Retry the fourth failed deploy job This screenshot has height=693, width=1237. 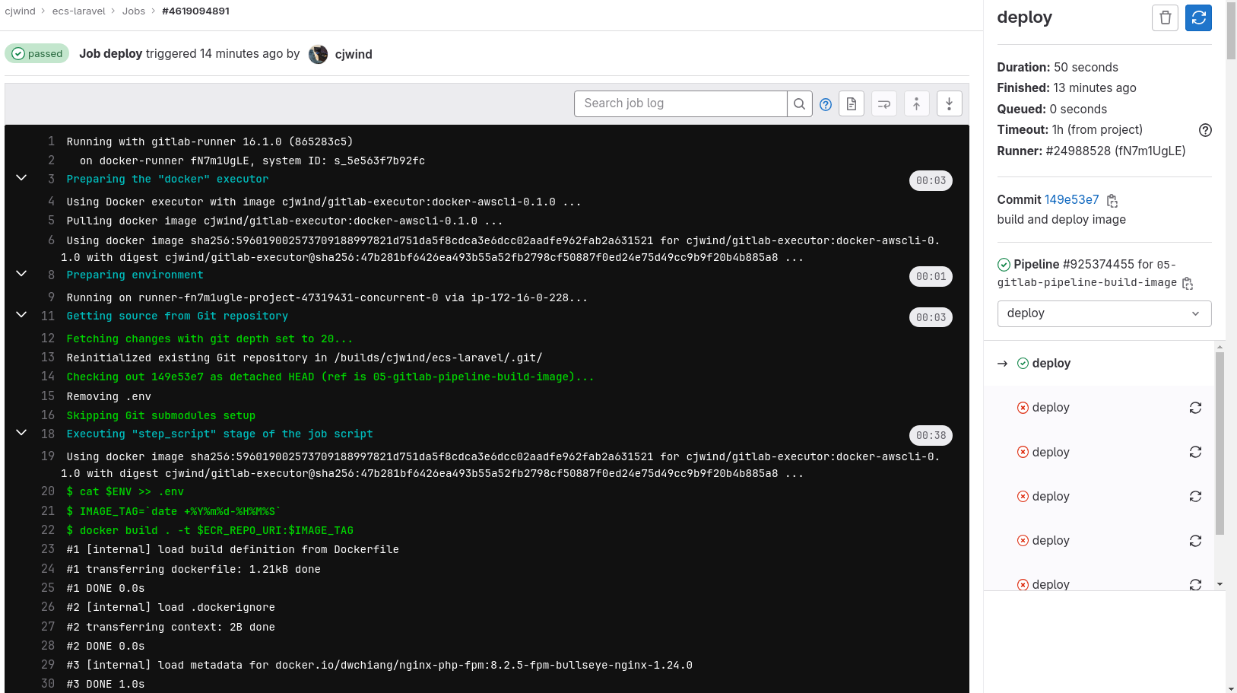(1195, 540)
